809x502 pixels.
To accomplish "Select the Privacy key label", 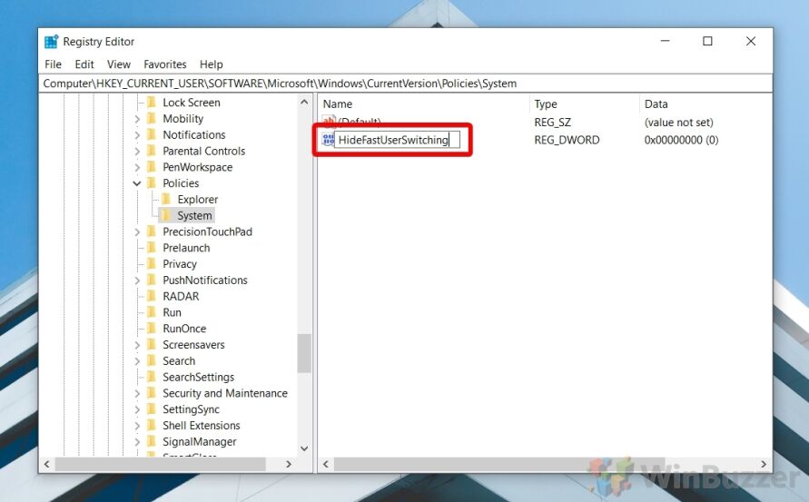I will coord(180,264).
